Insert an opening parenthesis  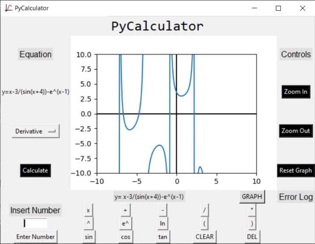tap(205, 223)
